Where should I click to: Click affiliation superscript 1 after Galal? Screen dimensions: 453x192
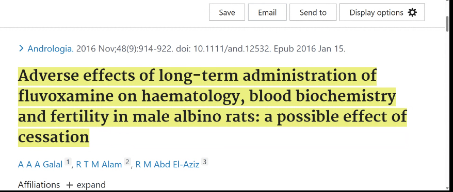(x=68, y=162)
